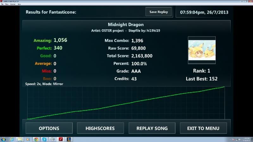Open the File menu
Screen dimensions: 253x142
[2, 4]
